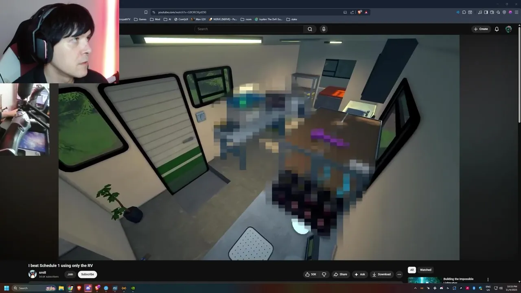
Task: Open Brave browser from the taskbar
Action: coord(79,288)
